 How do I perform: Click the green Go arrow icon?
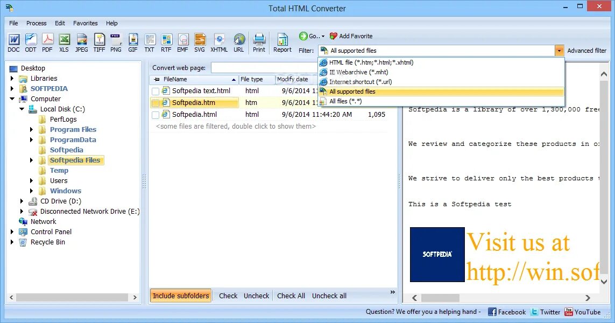(303, 36)
